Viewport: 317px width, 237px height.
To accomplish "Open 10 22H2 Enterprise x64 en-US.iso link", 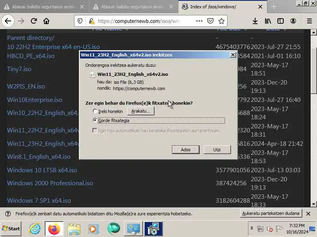I will [53, 47].
